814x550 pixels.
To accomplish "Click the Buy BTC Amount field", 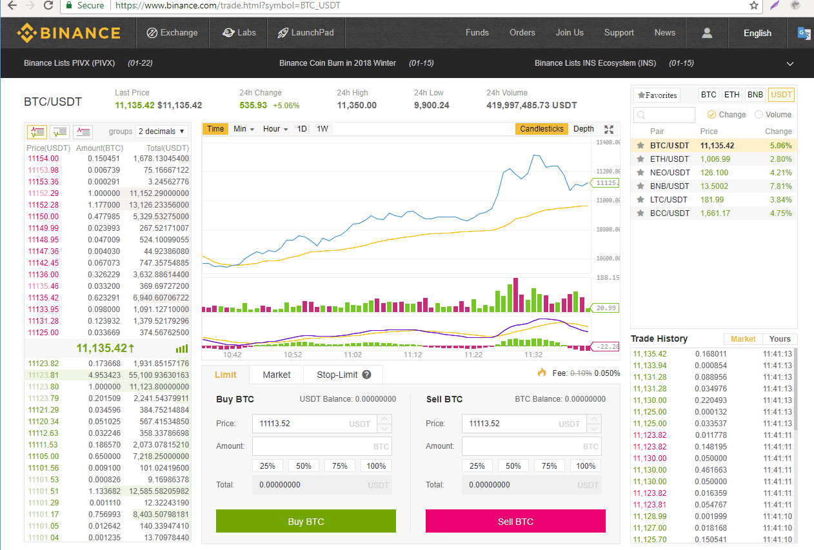I will point(322,446).
